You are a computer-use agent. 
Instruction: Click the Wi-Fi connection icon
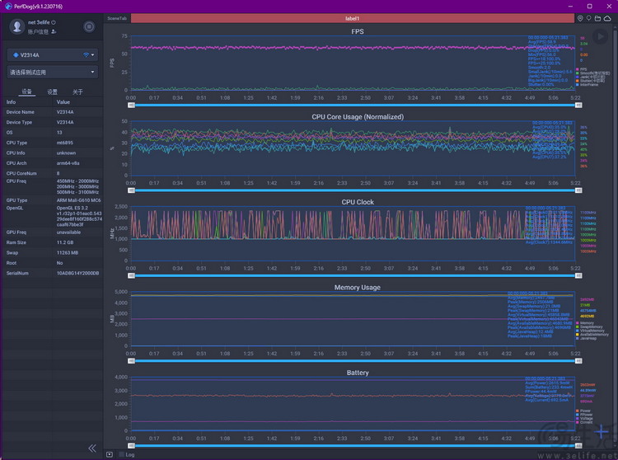pos(86,54)
